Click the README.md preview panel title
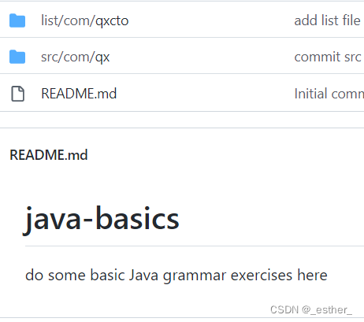 [49, 155]
